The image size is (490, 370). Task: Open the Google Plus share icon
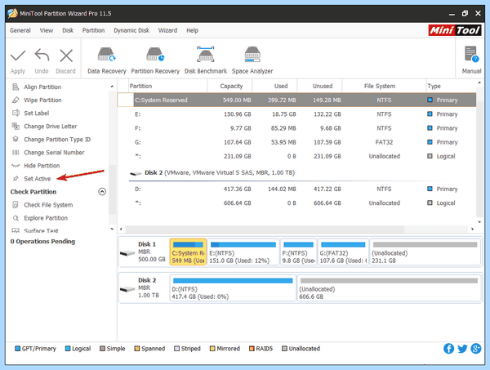[x=476, y=349]
